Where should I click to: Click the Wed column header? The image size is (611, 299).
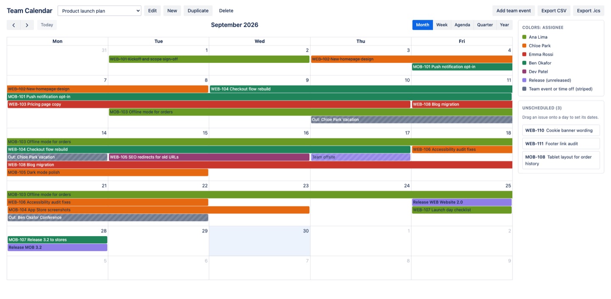coord(260,41)
